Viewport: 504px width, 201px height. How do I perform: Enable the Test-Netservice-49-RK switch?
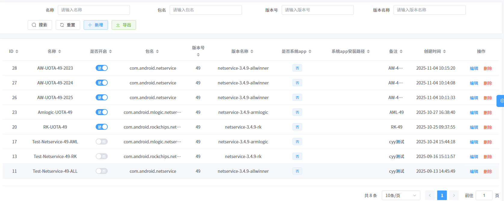coord(102,156)
